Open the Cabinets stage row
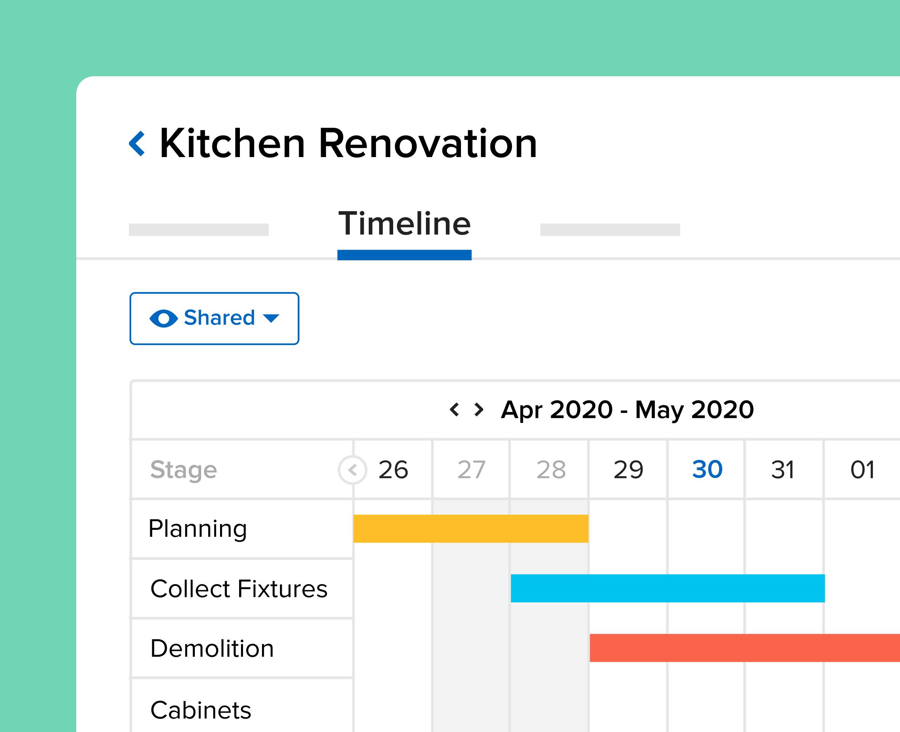Screen dimensions: 900x732 (201, 710)
